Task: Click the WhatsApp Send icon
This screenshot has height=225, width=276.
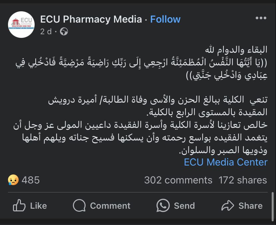Action: [163, 205]
